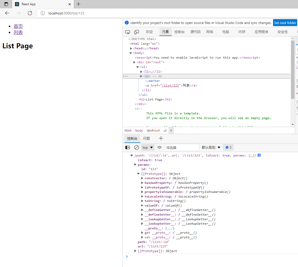This screenshot has width=298, height=267.
Task: Select html in the breadcrumb
Action: 128,131
